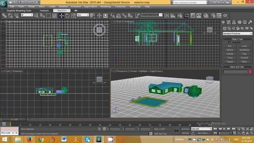The height and width of the screenshot is (143, 254).
Task: Select the Select and Link tool
Action: 4,15
